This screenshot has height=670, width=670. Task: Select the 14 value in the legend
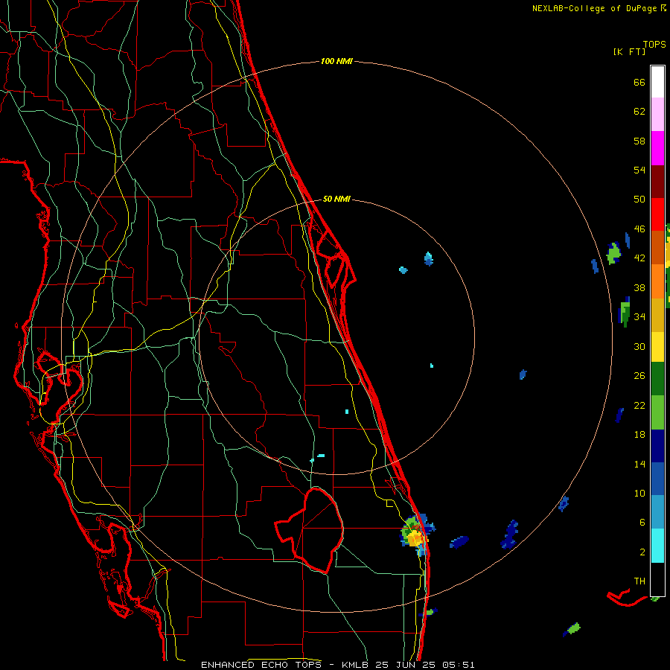point(639,464)
